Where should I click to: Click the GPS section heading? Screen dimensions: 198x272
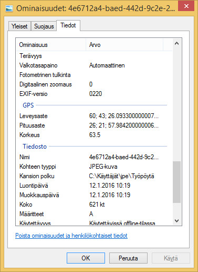pos(28,105)
